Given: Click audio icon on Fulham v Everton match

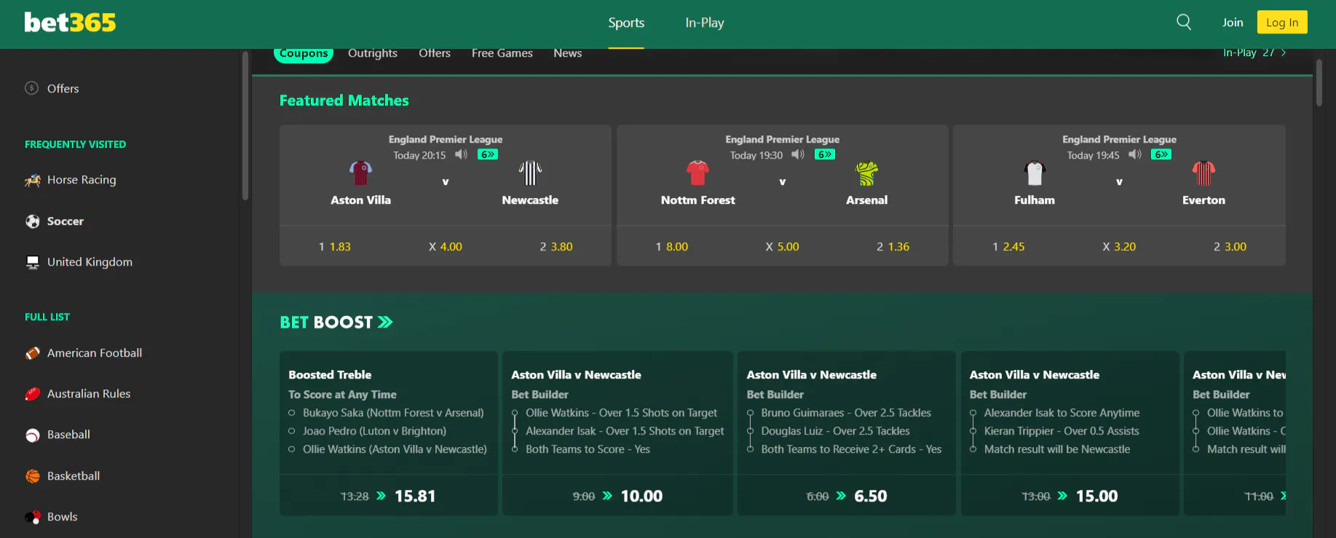Looking at the screenshot, I should tap(1135, 154).
